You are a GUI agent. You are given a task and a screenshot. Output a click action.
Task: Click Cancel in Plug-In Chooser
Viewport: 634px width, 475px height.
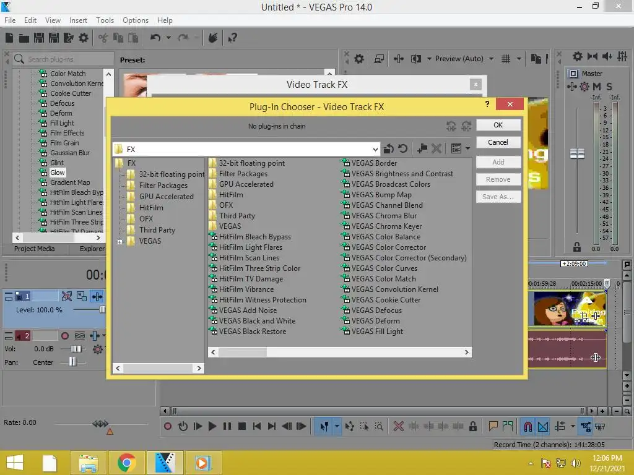coord(498,142)
